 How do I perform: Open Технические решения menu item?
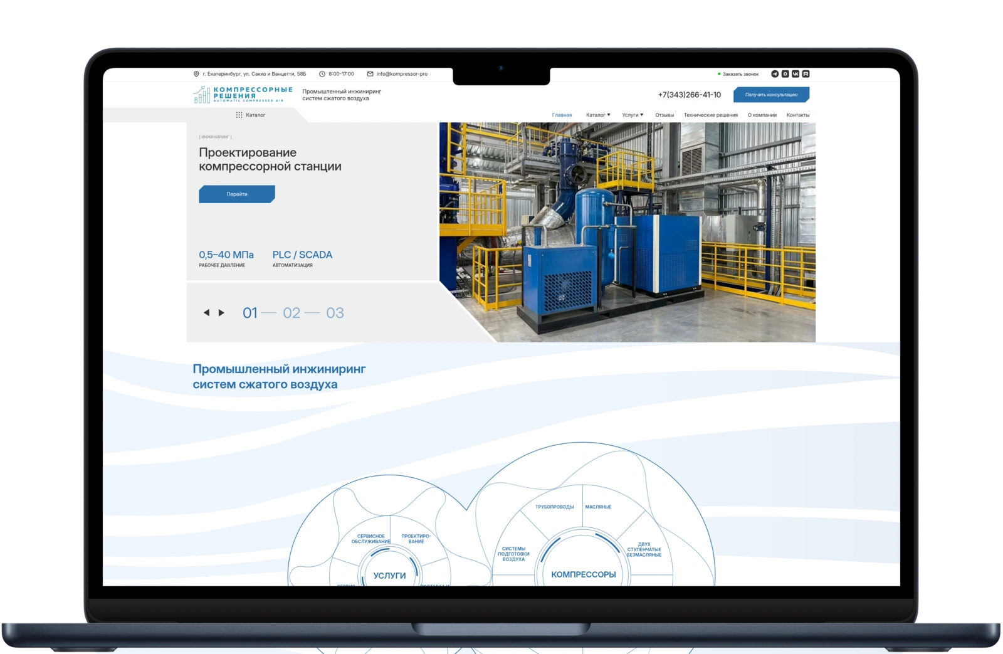(x=711, y=115)
